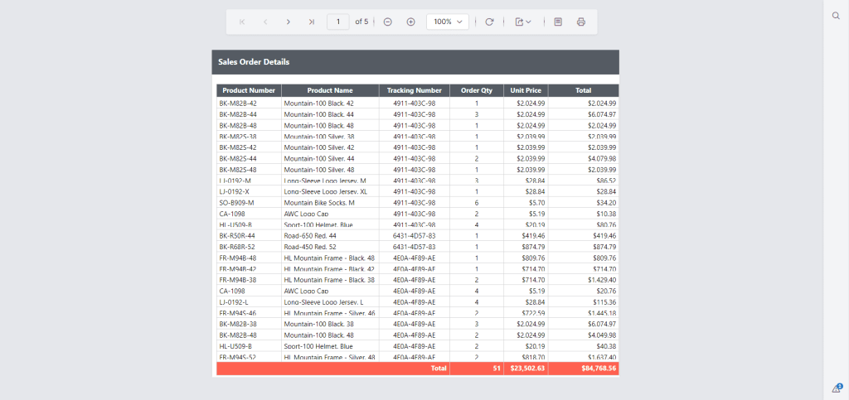Select cell BK-M82S-44
Screen dimensions: 849x400
click(x=249, y=158)
